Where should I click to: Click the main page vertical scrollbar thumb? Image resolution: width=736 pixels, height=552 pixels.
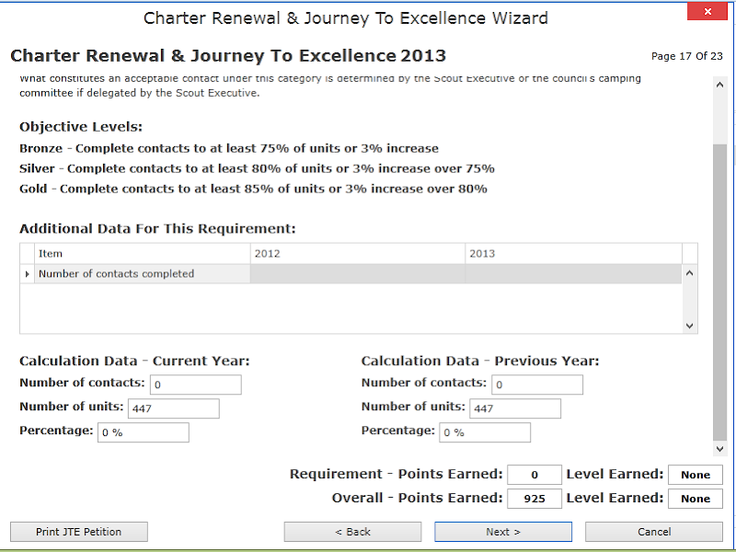(719, 292)
